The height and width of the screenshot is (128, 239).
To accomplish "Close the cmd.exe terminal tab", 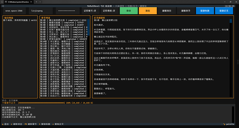I will (x=31, y=2).
